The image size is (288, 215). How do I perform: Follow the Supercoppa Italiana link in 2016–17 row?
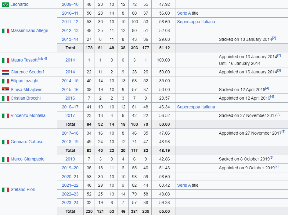(x=196, y=107)
